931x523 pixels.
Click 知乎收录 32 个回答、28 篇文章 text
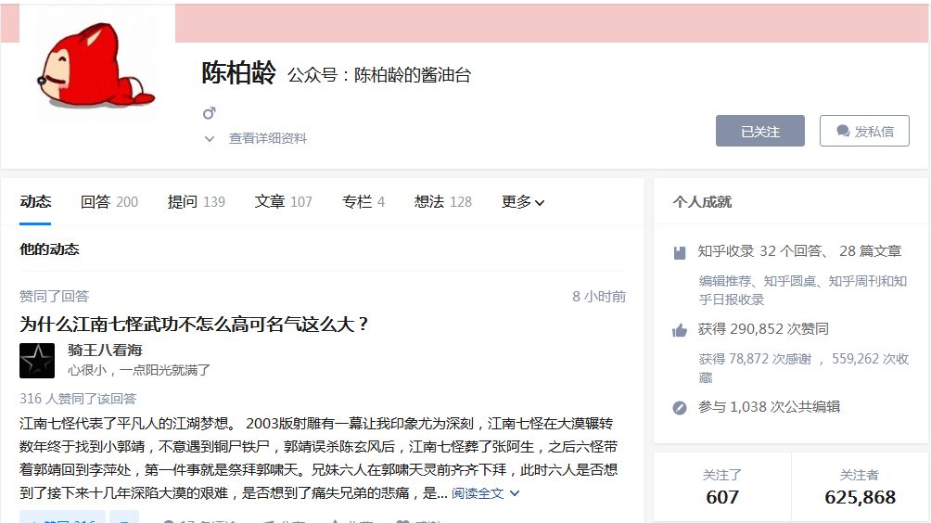click(x=799, y=251)
